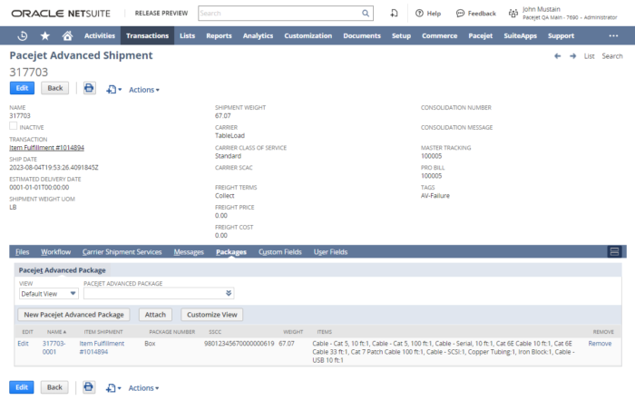Click New Pacejet Advanced Package button
The image size is (635, 410).
click(73, 315)
